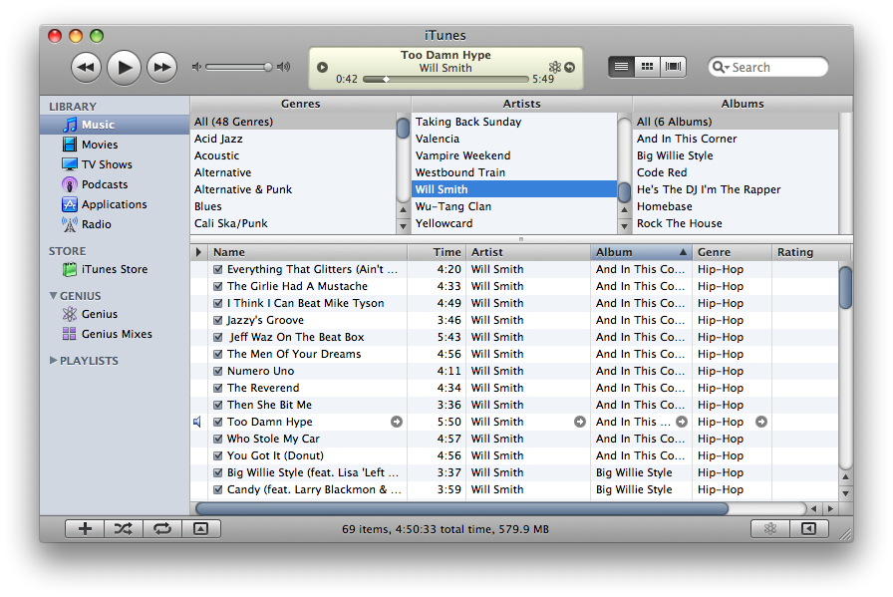Click the max volume speaker icon
This screenshot has height=597, width=893.
click(284, 67)
